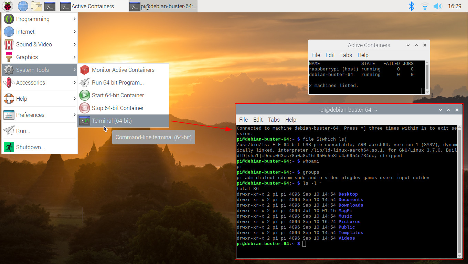Click the Accessories pocket knife icon
Image resolution: width=468 pixels, height=264 pixels.
pyautogui.click(x=9, y=82)
